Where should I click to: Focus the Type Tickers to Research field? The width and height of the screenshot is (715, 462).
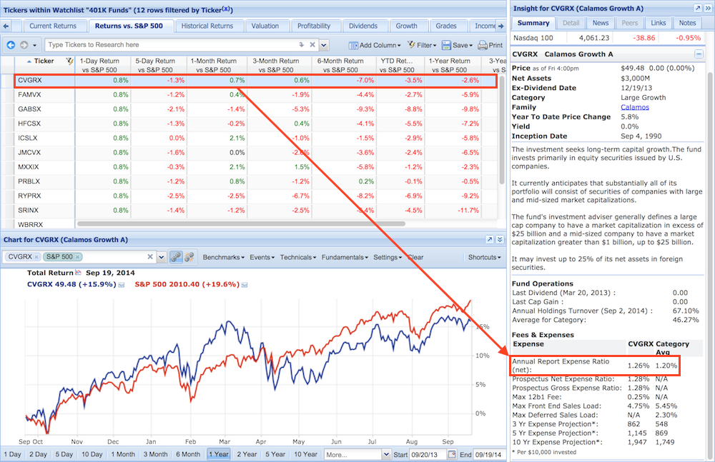tap(172, 45)
